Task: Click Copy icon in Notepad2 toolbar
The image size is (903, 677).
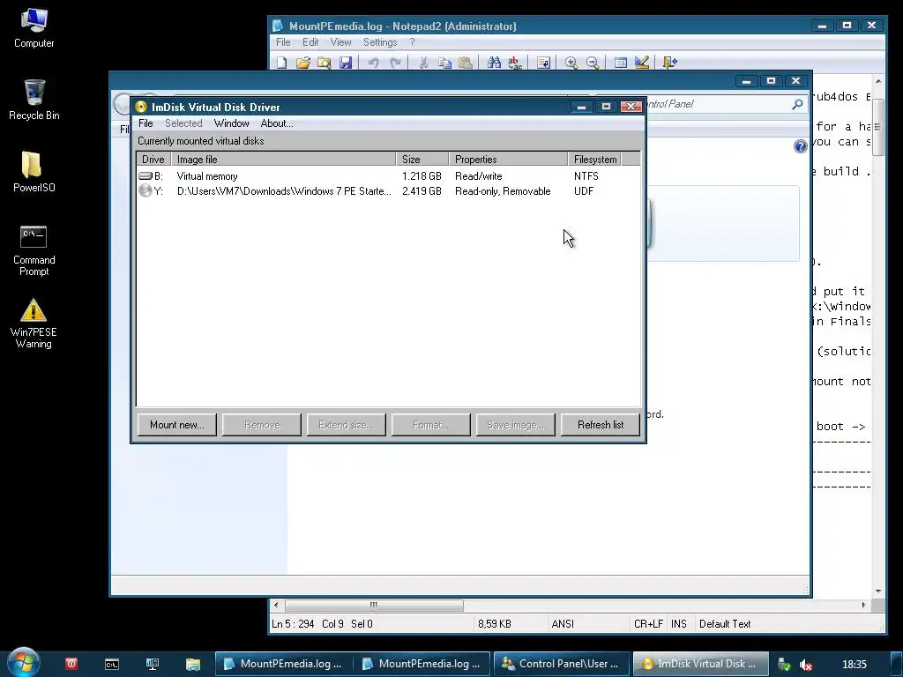Action: [x=444, y=63]
